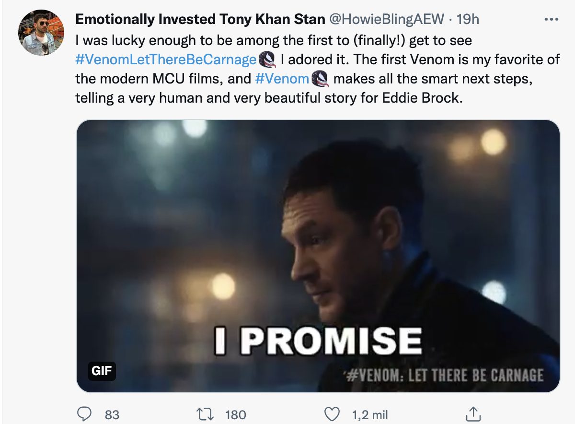This screenshot has width=575, height=424.
Task: Click the GIF badge on the media
Action: point(102,371)
